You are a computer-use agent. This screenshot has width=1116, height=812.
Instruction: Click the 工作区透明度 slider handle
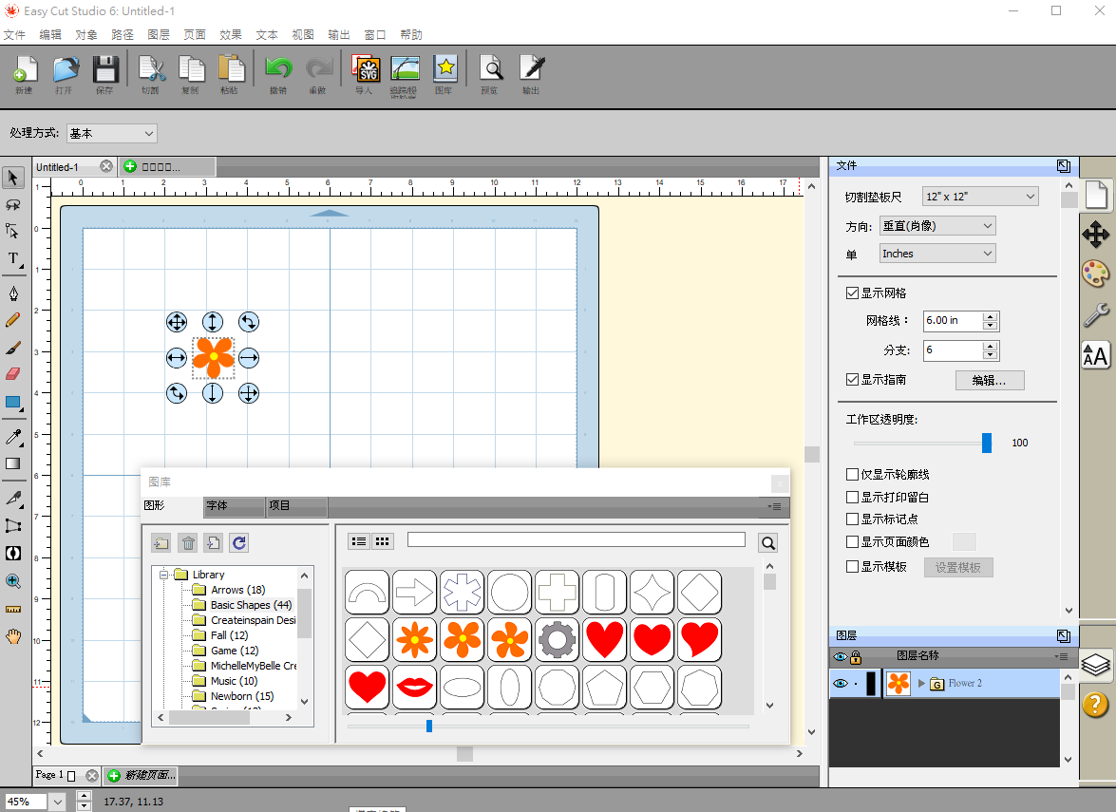(987, 443)
